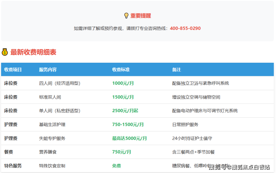Screen dimensions: 276x173
Task: Click the 2500元/月起 single room price
Action: pyautogui.click(x=125, y=111)
